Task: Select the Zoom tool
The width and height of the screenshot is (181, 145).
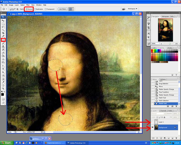Action: click(x=3, y=89)
